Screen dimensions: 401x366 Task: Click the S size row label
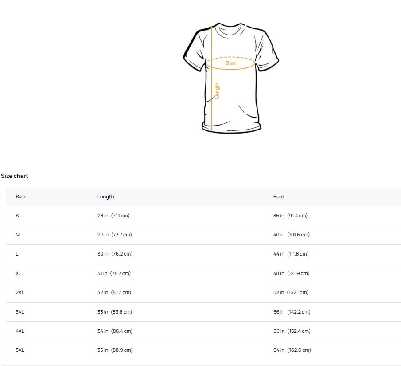pyautogui.click(x=17, y=216)
